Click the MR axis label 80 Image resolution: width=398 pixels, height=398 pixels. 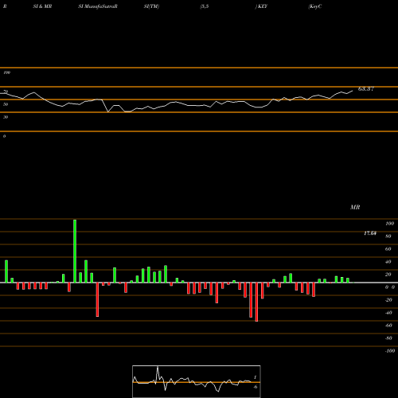pos(388,236)
